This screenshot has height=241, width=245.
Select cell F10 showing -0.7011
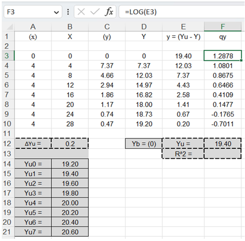click(223, 124)
